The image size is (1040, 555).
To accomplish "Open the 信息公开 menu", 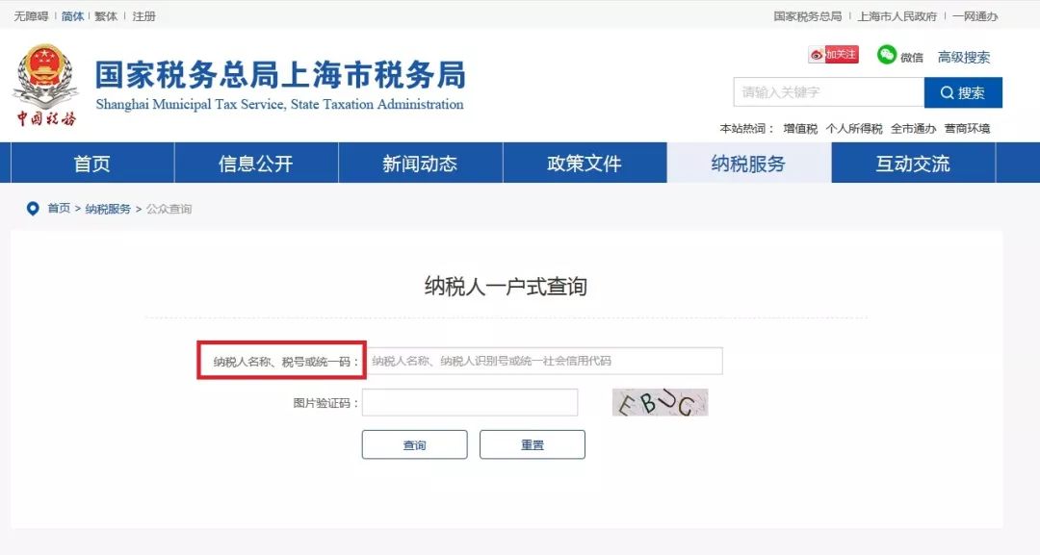I will point(255,163).
